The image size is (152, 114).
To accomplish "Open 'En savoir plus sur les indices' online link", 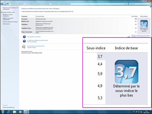I will tap(36, 47).
